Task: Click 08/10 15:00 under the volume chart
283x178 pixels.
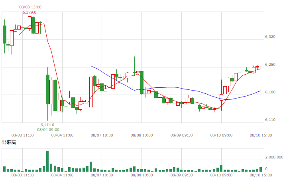Action: coord(261,175)
